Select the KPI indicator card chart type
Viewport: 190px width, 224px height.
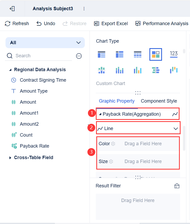pyautogui.click(x=174, y=54)
